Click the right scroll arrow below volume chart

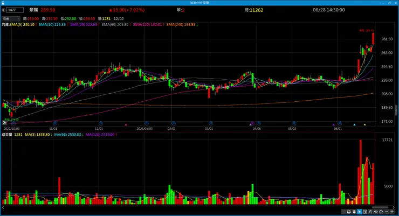[x=394, y=207]
